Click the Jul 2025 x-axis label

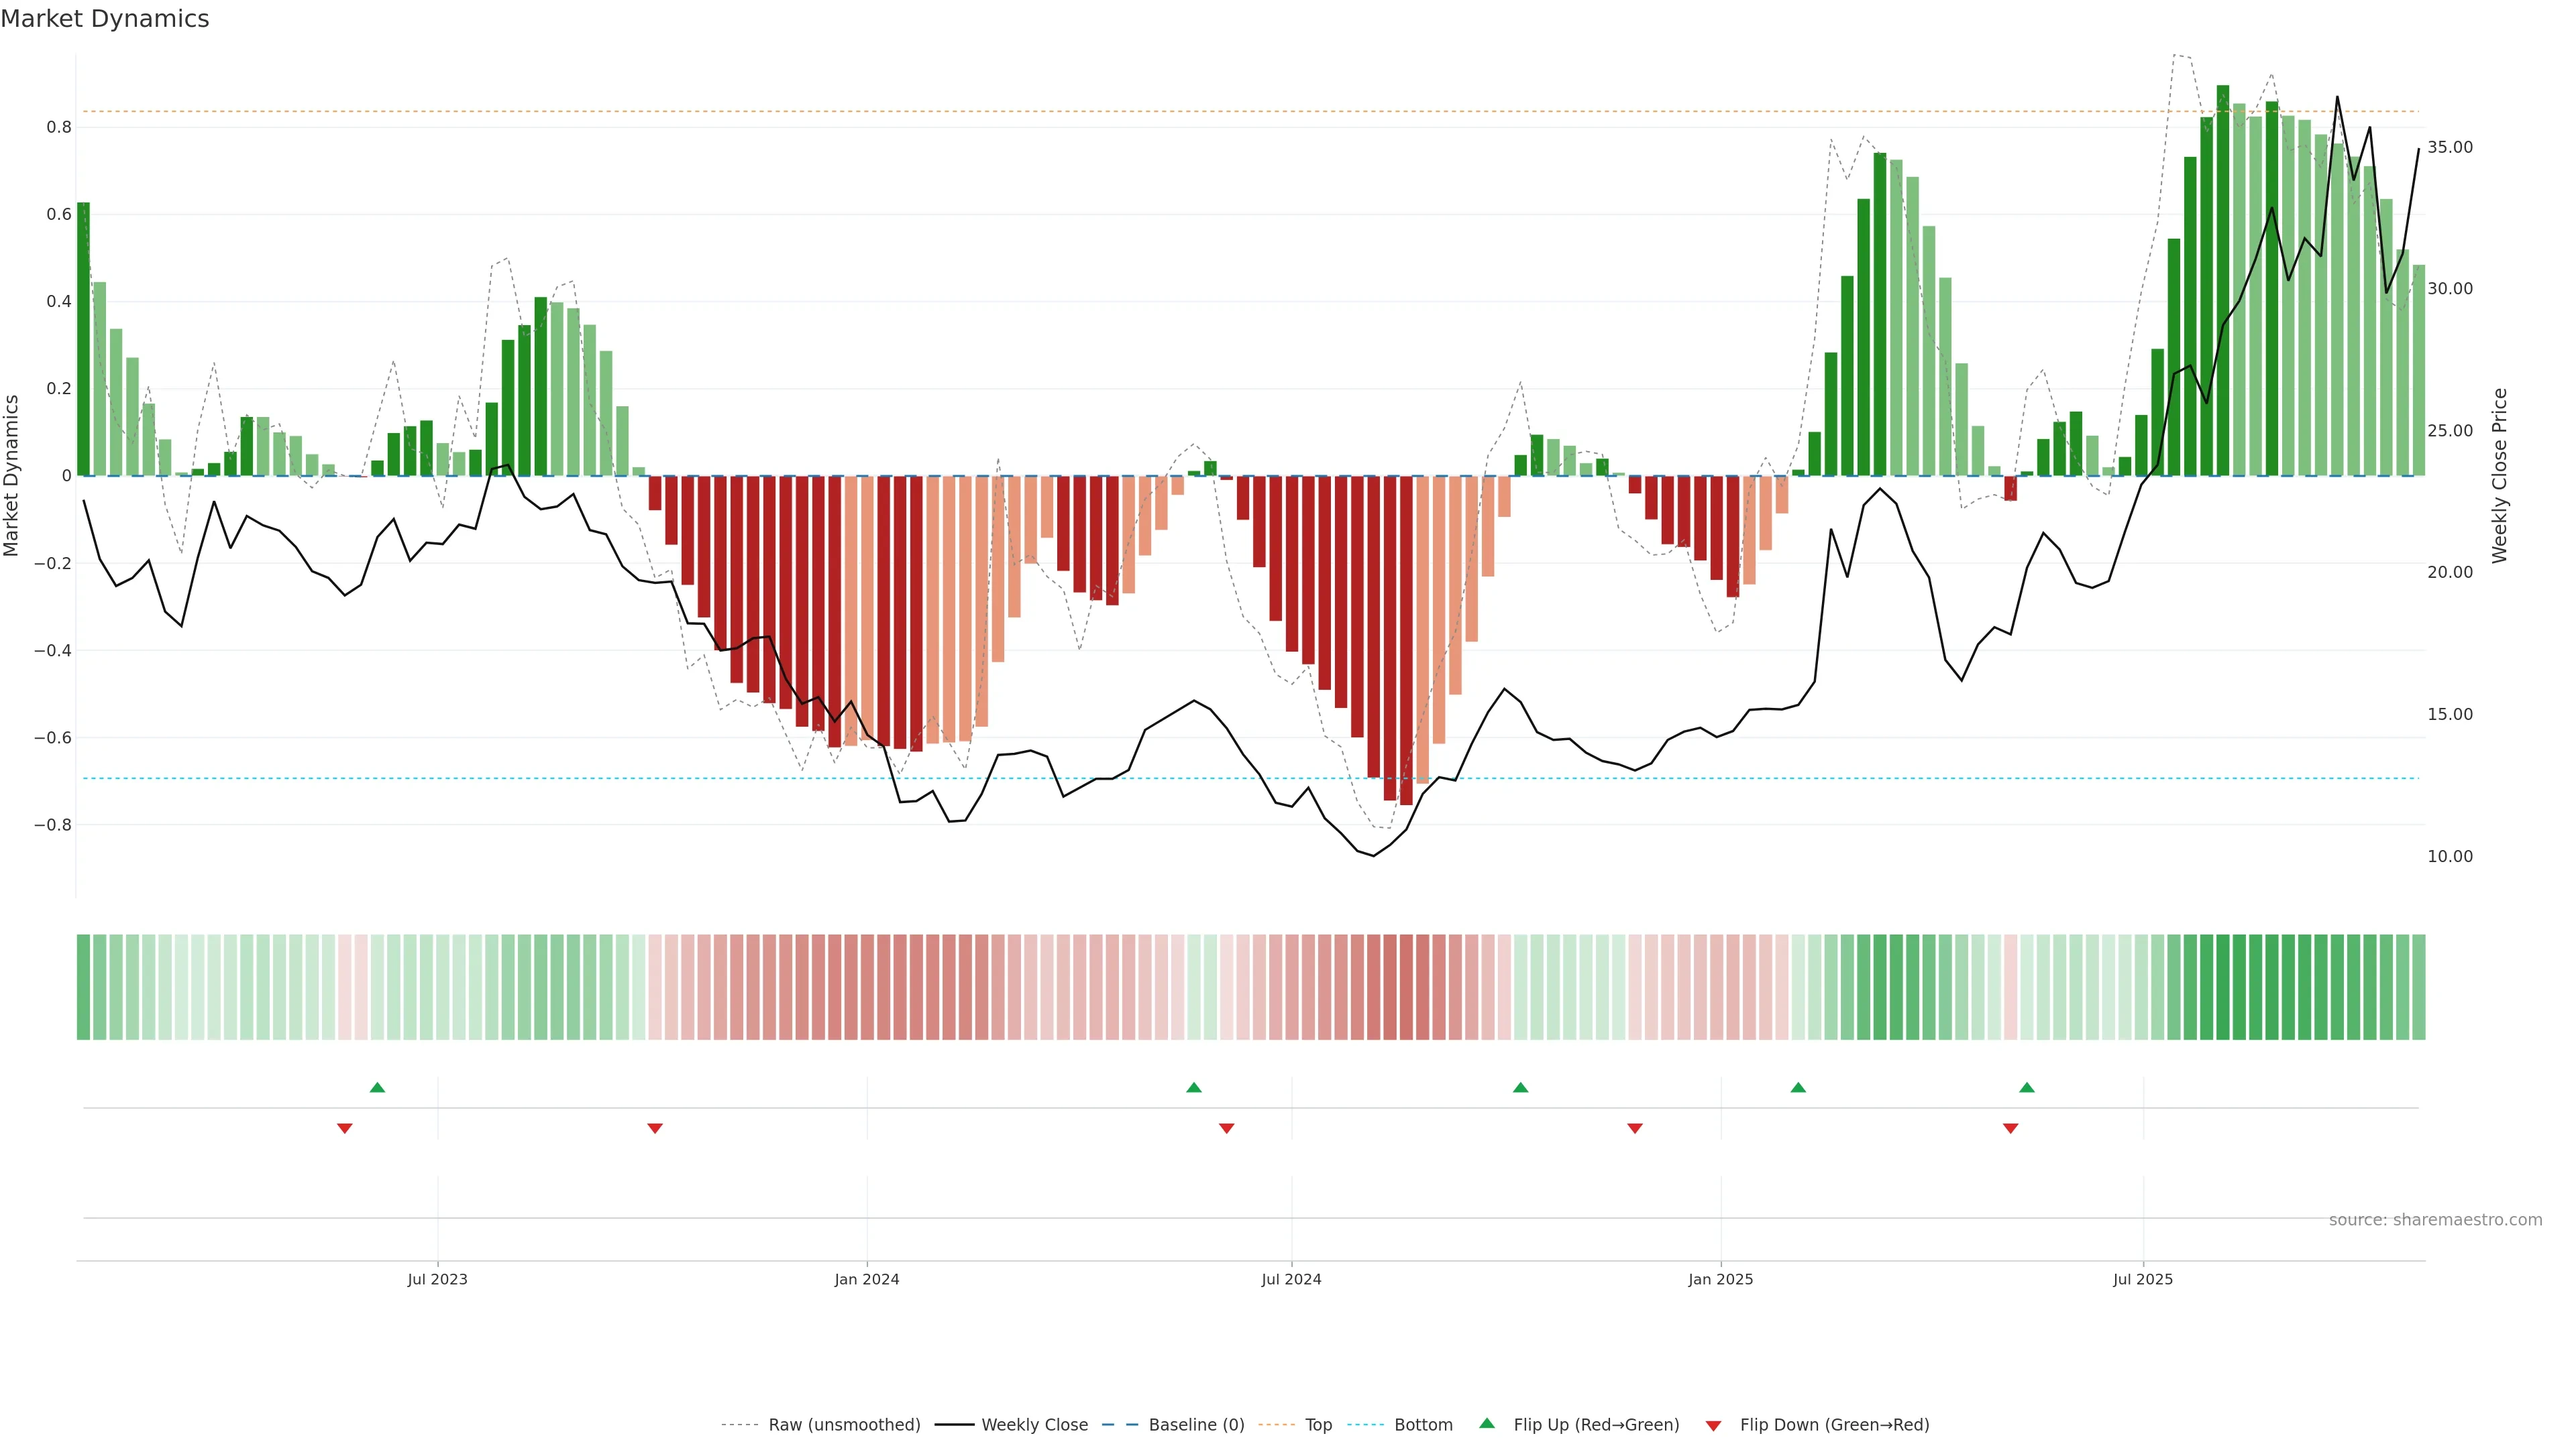tap(2143, 1279)
